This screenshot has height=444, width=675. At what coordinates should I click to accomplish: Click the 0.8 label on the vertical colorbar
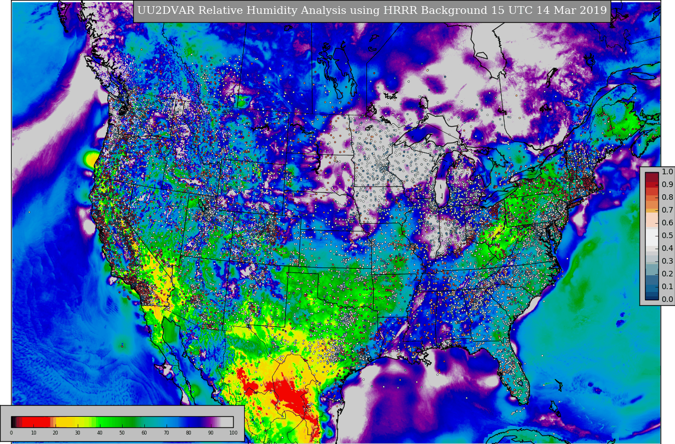coord(667,198)
